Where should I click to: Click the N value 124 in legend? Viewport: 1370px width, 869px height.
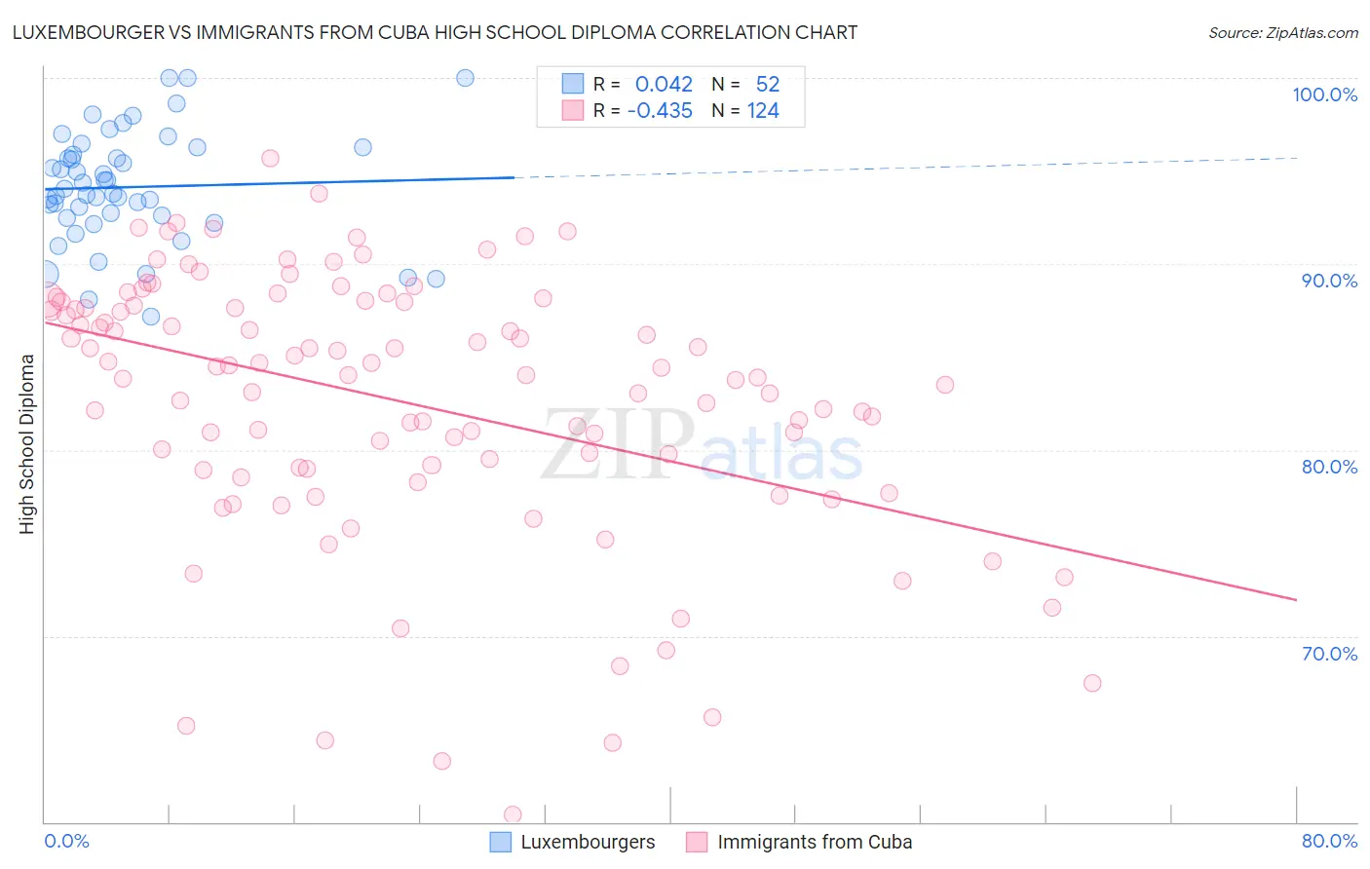click(763, 110)
